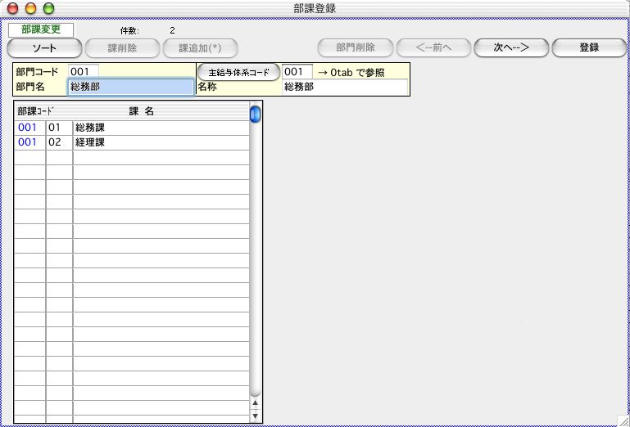The height and width of the screenshot is (427, 630).
Task: Click the 部課コード column header
Action: pyautogui.click(x=36, y=111)
